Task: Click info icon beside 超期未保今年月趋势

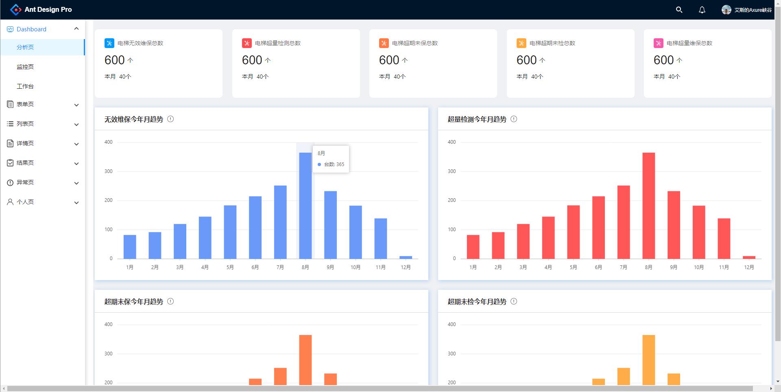Action: tap(170, 302)
